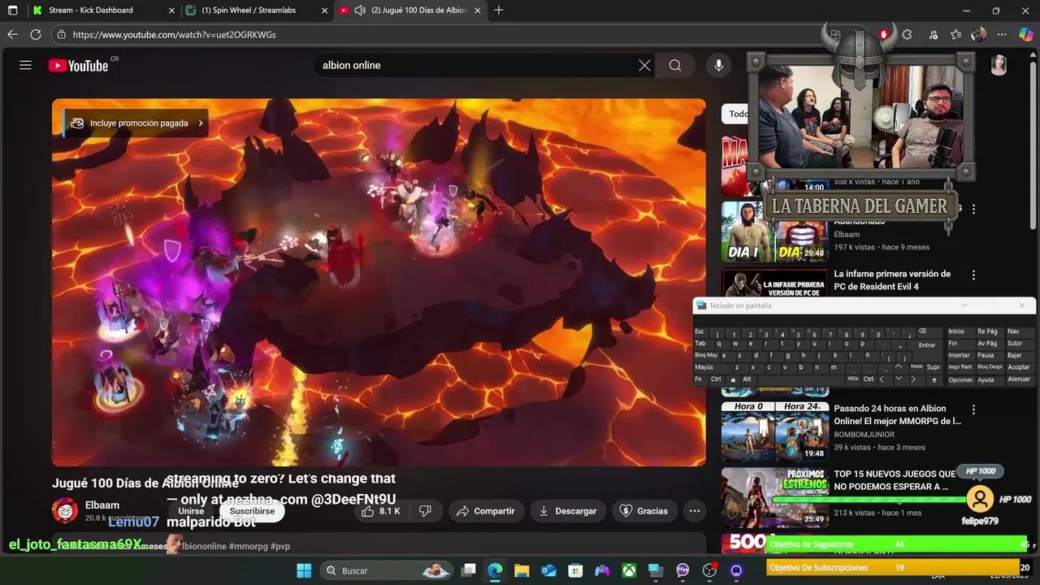Toggle the Windows key on the on-screen keyboard
Image resolution: width=1040 pixels, height=585 pixels.
[733, 379]
